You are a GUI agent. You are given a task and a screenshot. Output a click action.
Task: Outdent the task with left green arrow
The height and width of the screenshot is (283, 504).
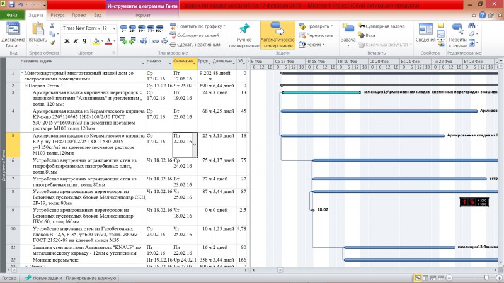tap(123, 41)
